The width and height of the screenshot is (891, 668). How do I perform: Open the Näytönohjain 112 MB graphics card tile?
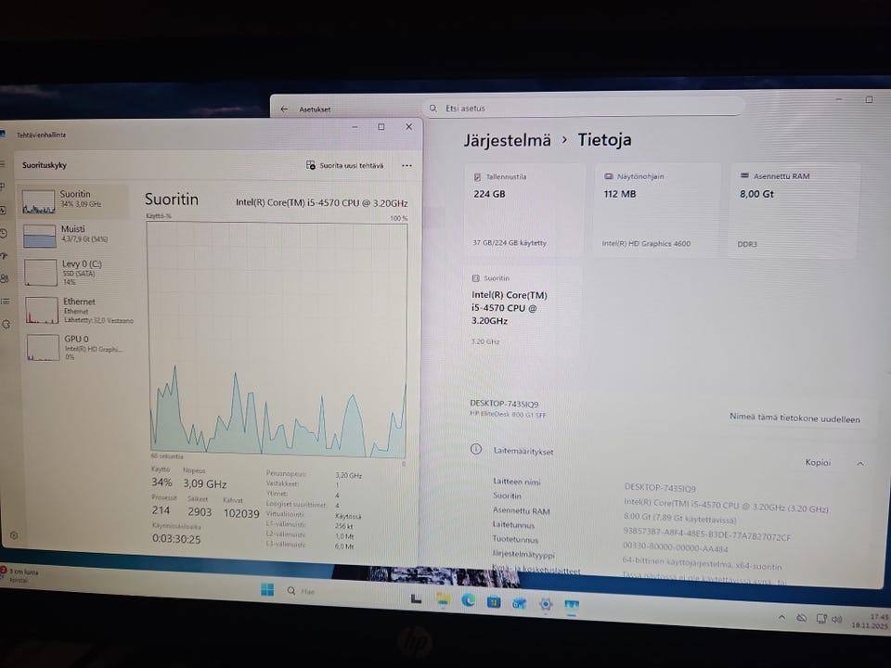click(657, 211)
